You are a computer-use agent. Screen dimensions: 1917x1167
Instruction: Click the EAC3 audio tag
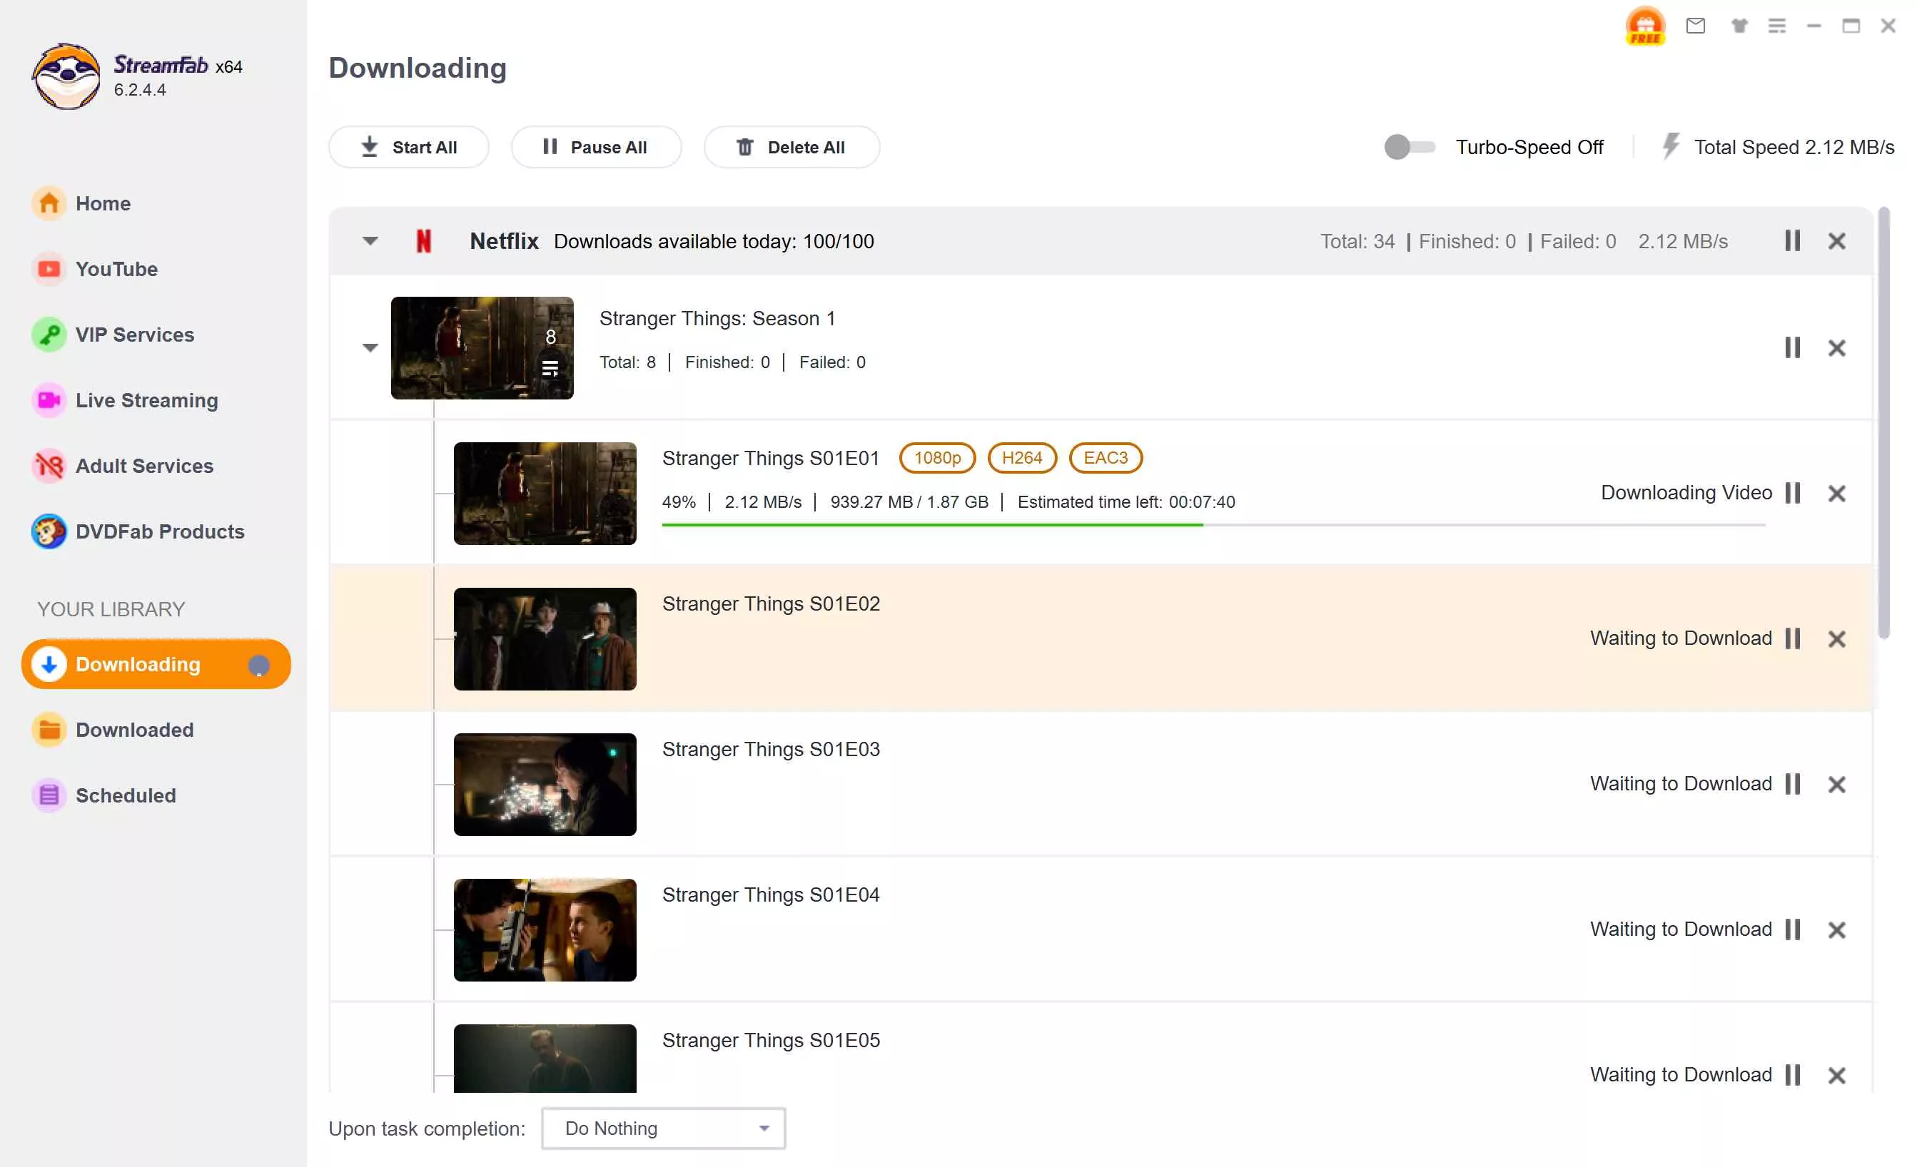(1105, 457)
